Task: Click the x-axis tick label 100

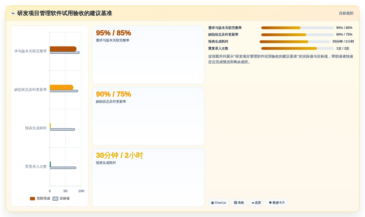Action: tap(81, 191)
